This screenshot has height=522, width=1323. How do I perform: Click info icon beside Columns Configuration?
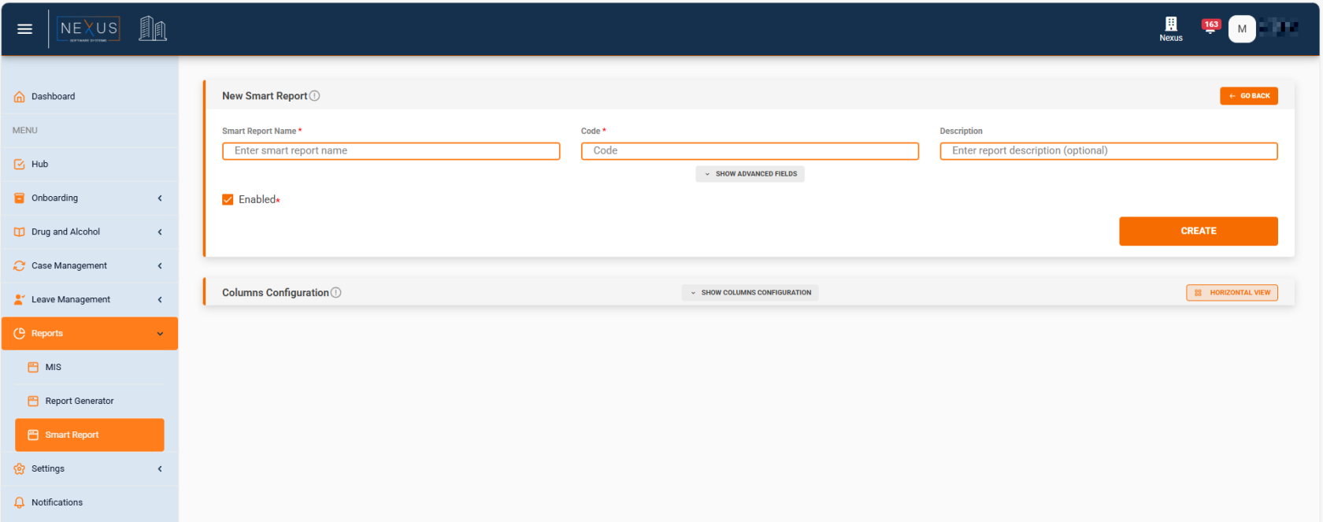(x=336, y=293)
